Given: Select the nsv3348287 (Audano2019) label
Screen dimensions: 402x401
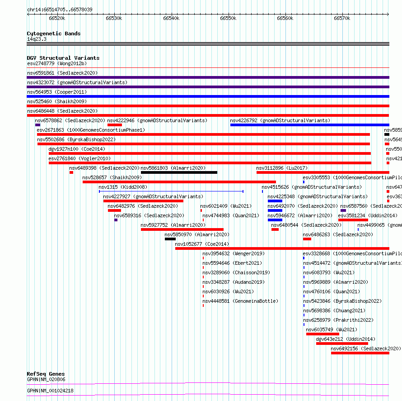Looking at the screenshot, I should pyautogui.click(x=234, y=282).
